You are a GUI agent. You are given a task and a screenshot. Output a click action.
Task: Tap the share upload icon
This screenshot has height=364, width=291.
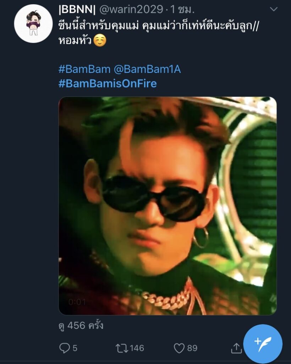point(236,348)
